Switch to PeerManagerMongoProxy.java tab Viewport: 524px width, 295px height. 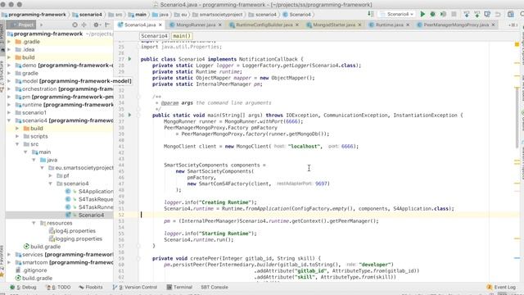coord(456,25)
